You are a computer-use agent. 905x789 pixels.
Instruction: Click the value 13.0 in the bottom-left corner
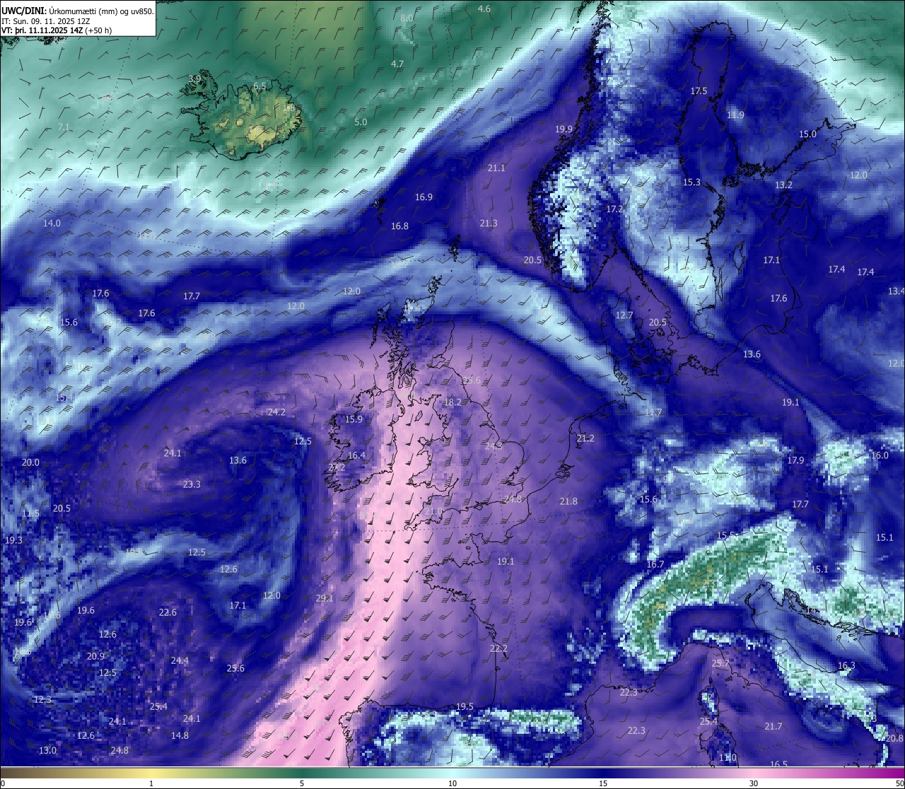pos(47,750)
